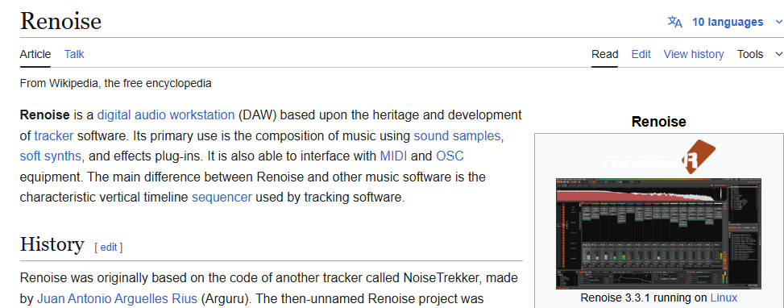Click the infobox title 'Renoise'

click(x=658, y=122)
